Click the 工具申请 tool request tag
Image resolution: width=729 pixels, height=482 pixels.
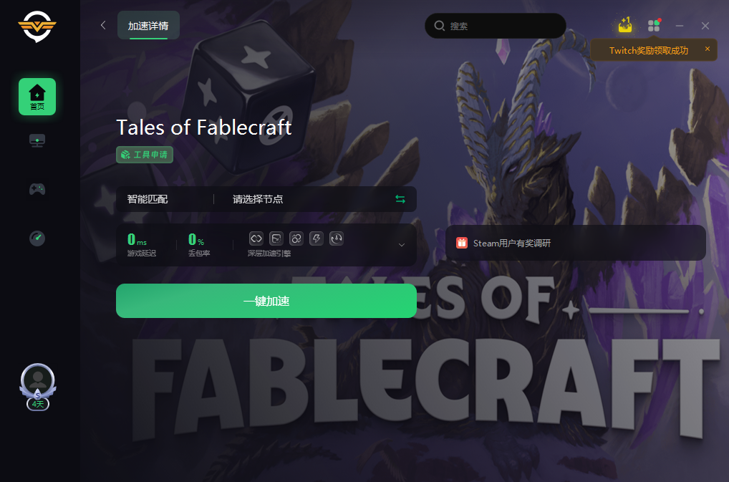pos(145,154)
